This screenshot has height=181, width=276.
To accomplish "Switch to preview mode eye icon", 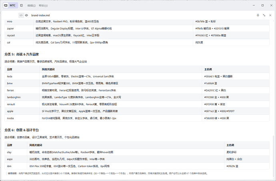I will coord(26,15).
